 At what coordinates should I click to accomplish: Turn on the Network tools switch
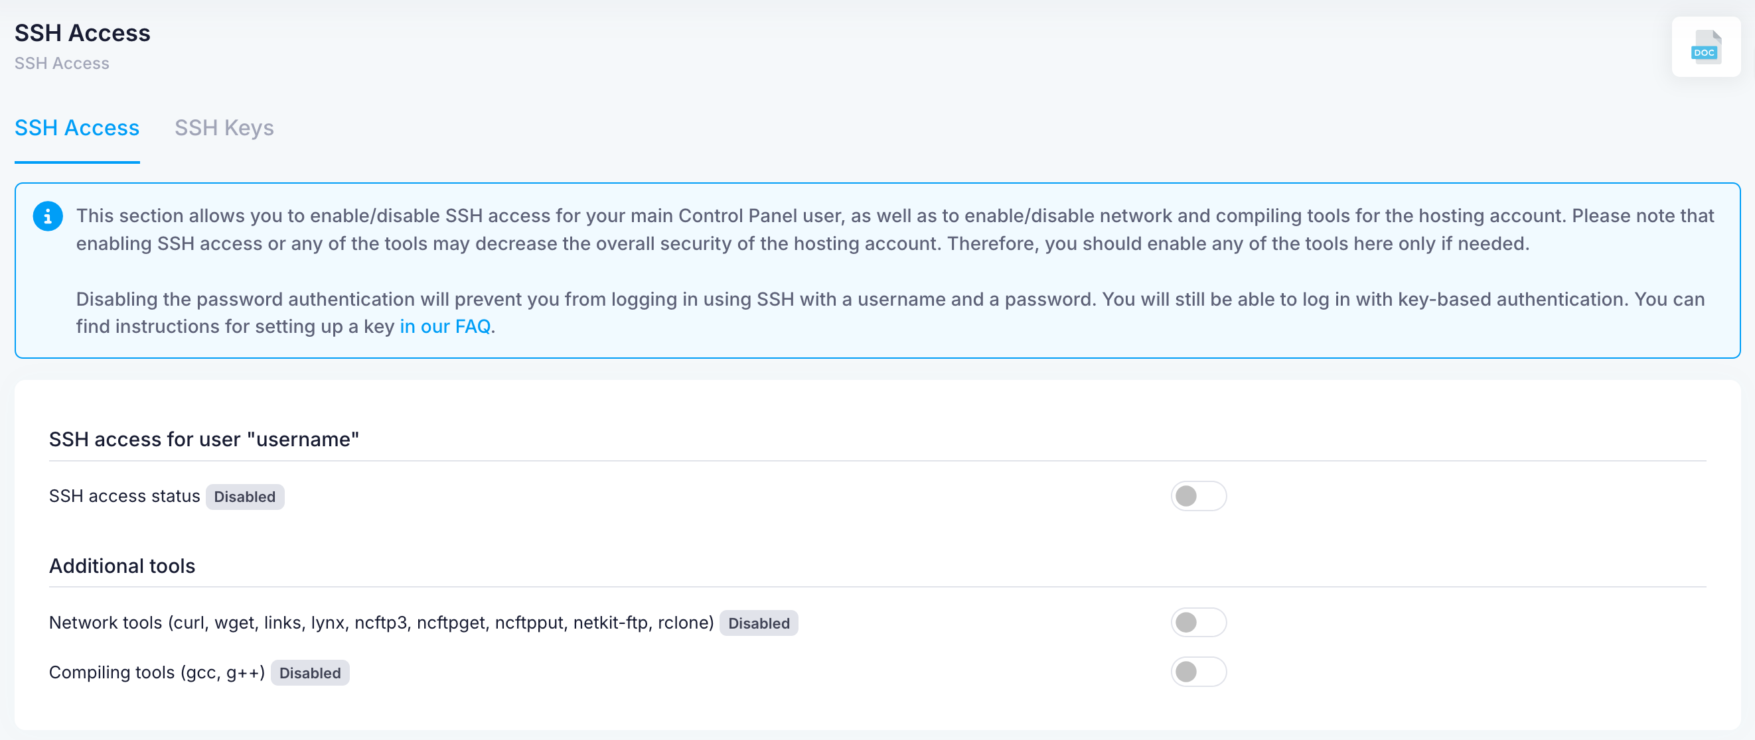[x=1198, y=622]
